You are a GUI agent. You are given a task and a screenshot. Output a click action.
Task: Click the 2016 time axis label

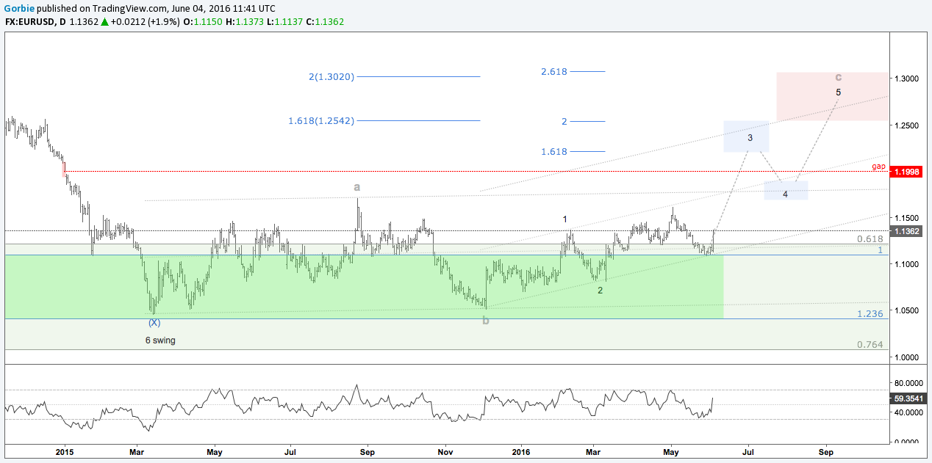pos(521,453)
